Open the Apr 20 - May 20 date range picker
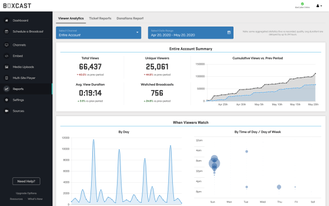Screen dimensions: 329x206 pyautogui.click(x=190, y=33)
